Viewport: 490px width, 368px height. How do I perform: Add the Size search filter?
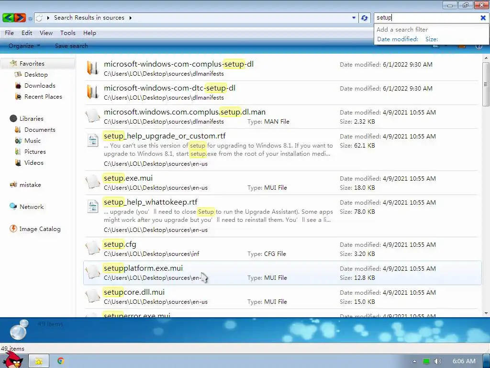pyautogui.click(x=431, y=39)
